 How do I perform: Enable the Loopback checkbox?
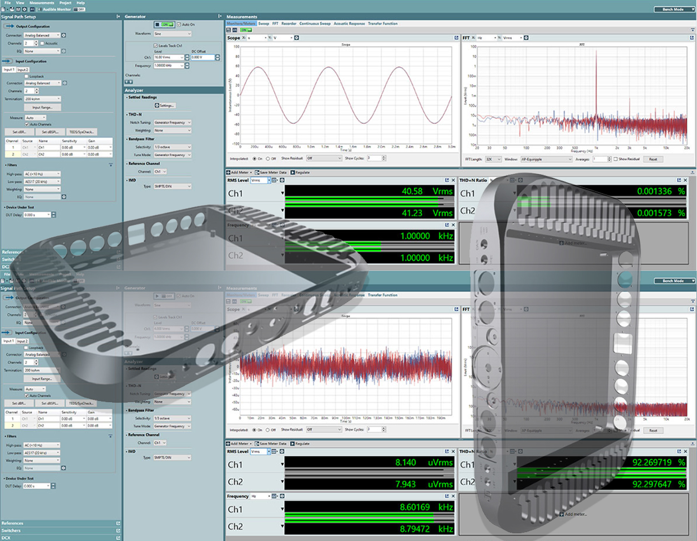click(x=27, y=76)
